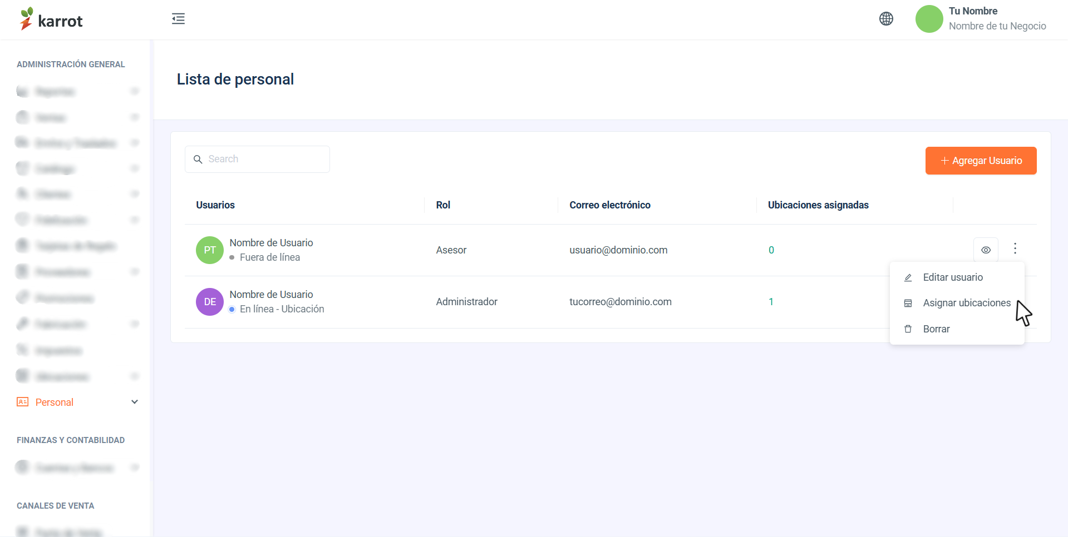Click the assigned locations count 1

tap(771, 302)
